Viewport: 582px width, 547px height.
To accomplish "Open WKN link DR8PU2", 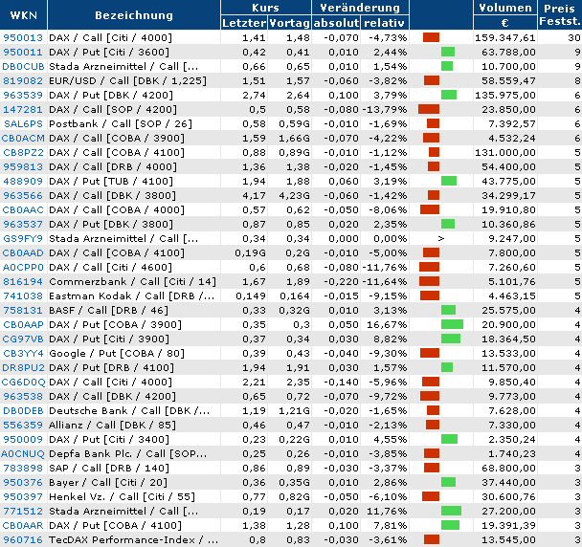I will 23,368.
